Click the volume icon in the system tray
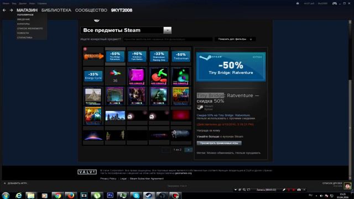This screenshot has width=354, height=199. click(321, 196)
